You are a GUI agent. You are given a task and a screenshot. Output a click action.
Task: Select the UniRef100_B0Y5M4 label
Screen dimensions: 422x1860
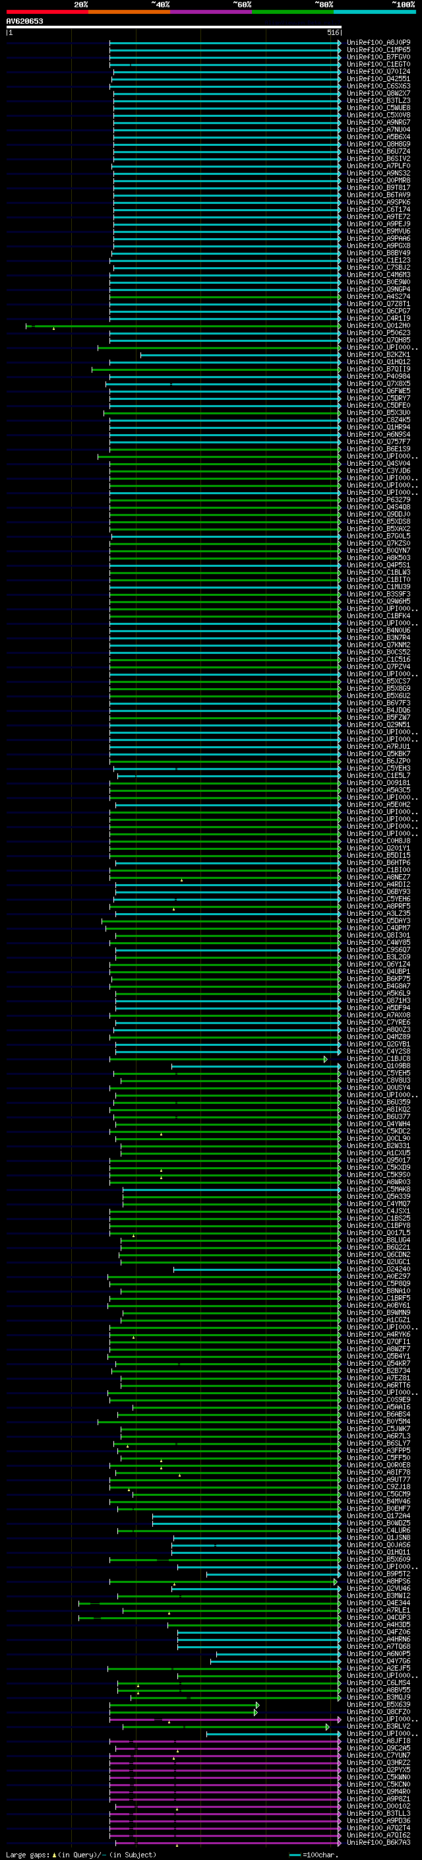[378, 1421]
